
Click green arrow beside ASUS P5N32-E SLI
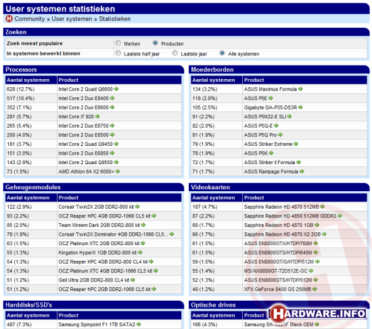(x=289, y=116)
